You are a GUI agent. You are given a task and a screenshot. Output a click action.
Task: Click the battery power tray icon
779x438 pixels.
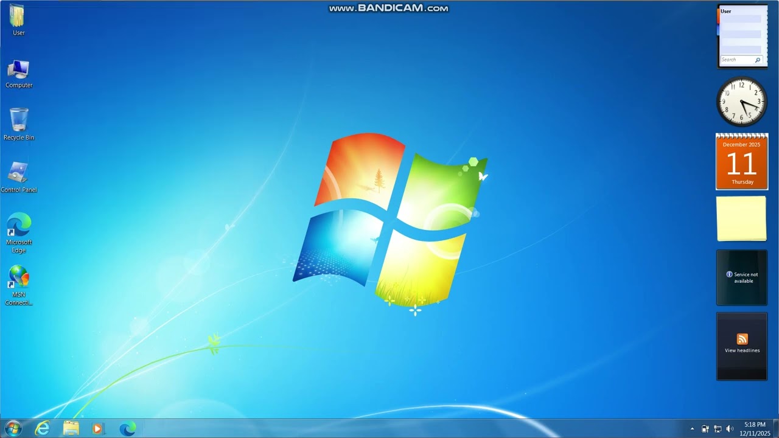pos(705,429)
